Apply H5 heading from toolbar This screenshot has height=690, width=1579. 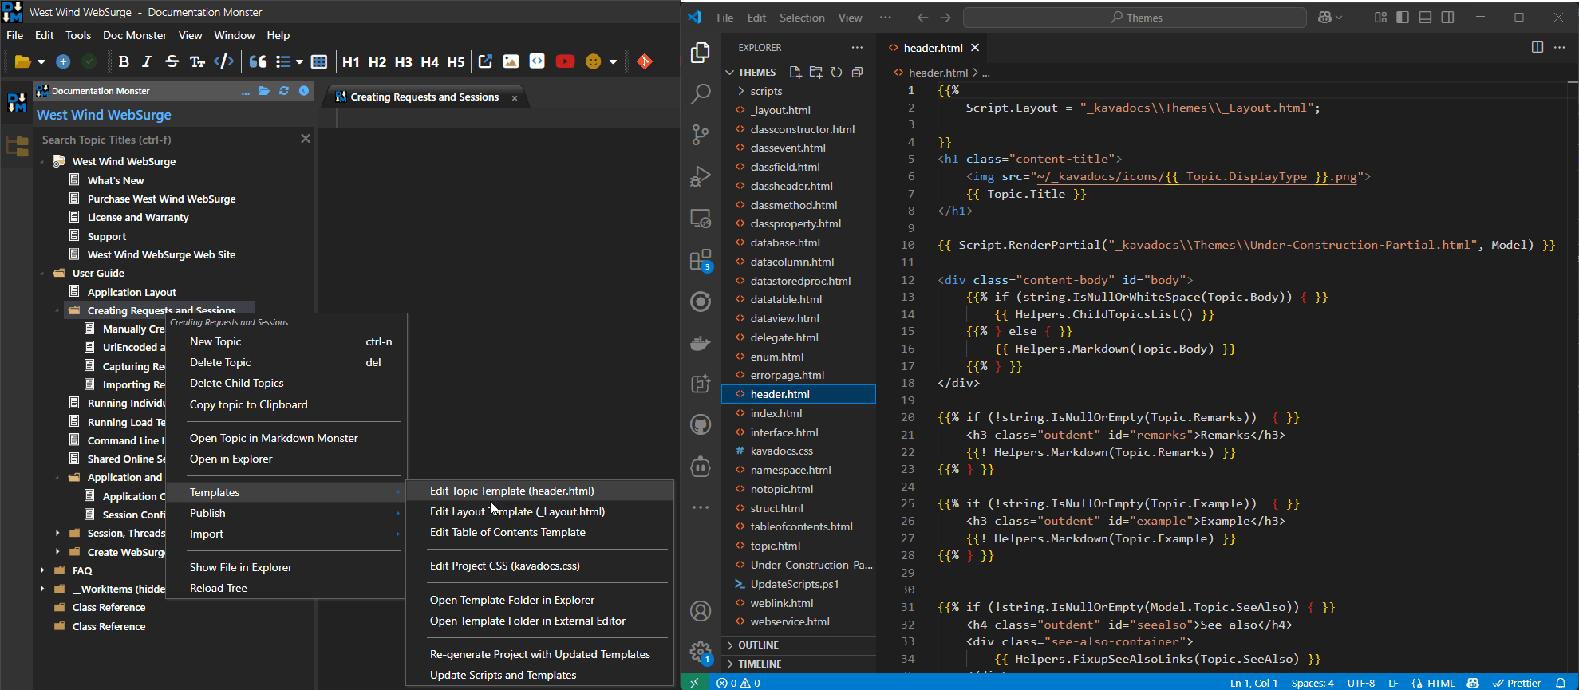[456, 61]
